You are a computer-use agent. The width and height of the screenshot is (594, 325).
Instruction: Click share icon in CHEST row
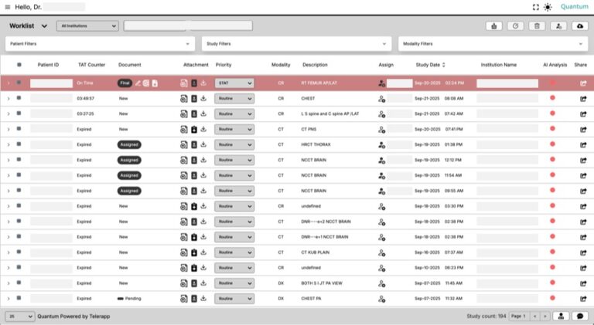point(583,99)
